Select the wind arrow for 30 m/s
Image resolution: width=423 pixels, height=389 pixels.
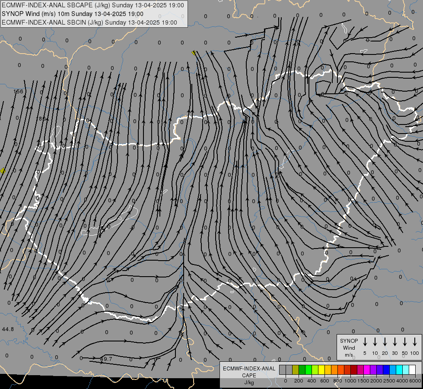(394, 342)
